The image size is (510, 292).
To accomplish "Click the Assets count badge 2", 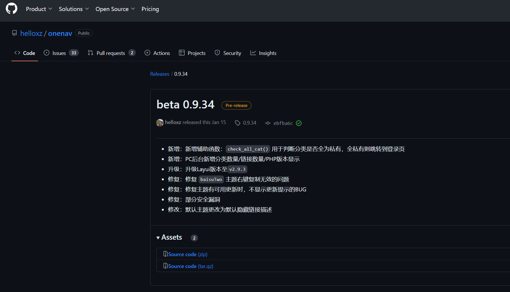I will pyautogui.click(x=194, y=238).
